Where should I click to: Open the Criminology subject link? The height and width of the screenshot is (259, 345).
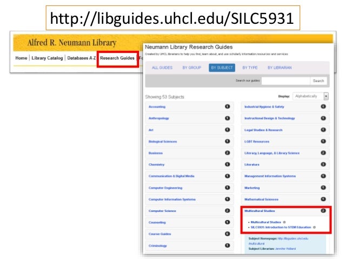click(x=157, y=246)
